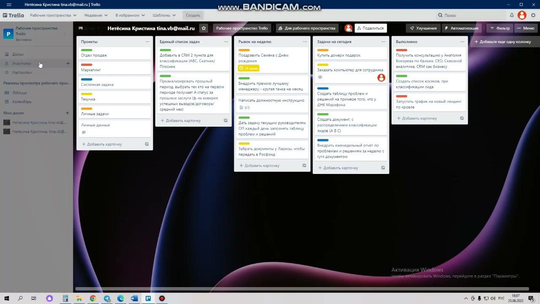Open the Запустить трафик на новый лендинг card

pos(429,102)
